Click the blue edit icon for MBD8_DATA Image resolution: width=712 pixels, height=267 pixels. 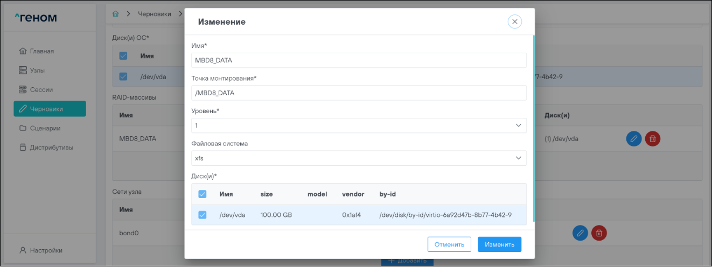(634, 139)
